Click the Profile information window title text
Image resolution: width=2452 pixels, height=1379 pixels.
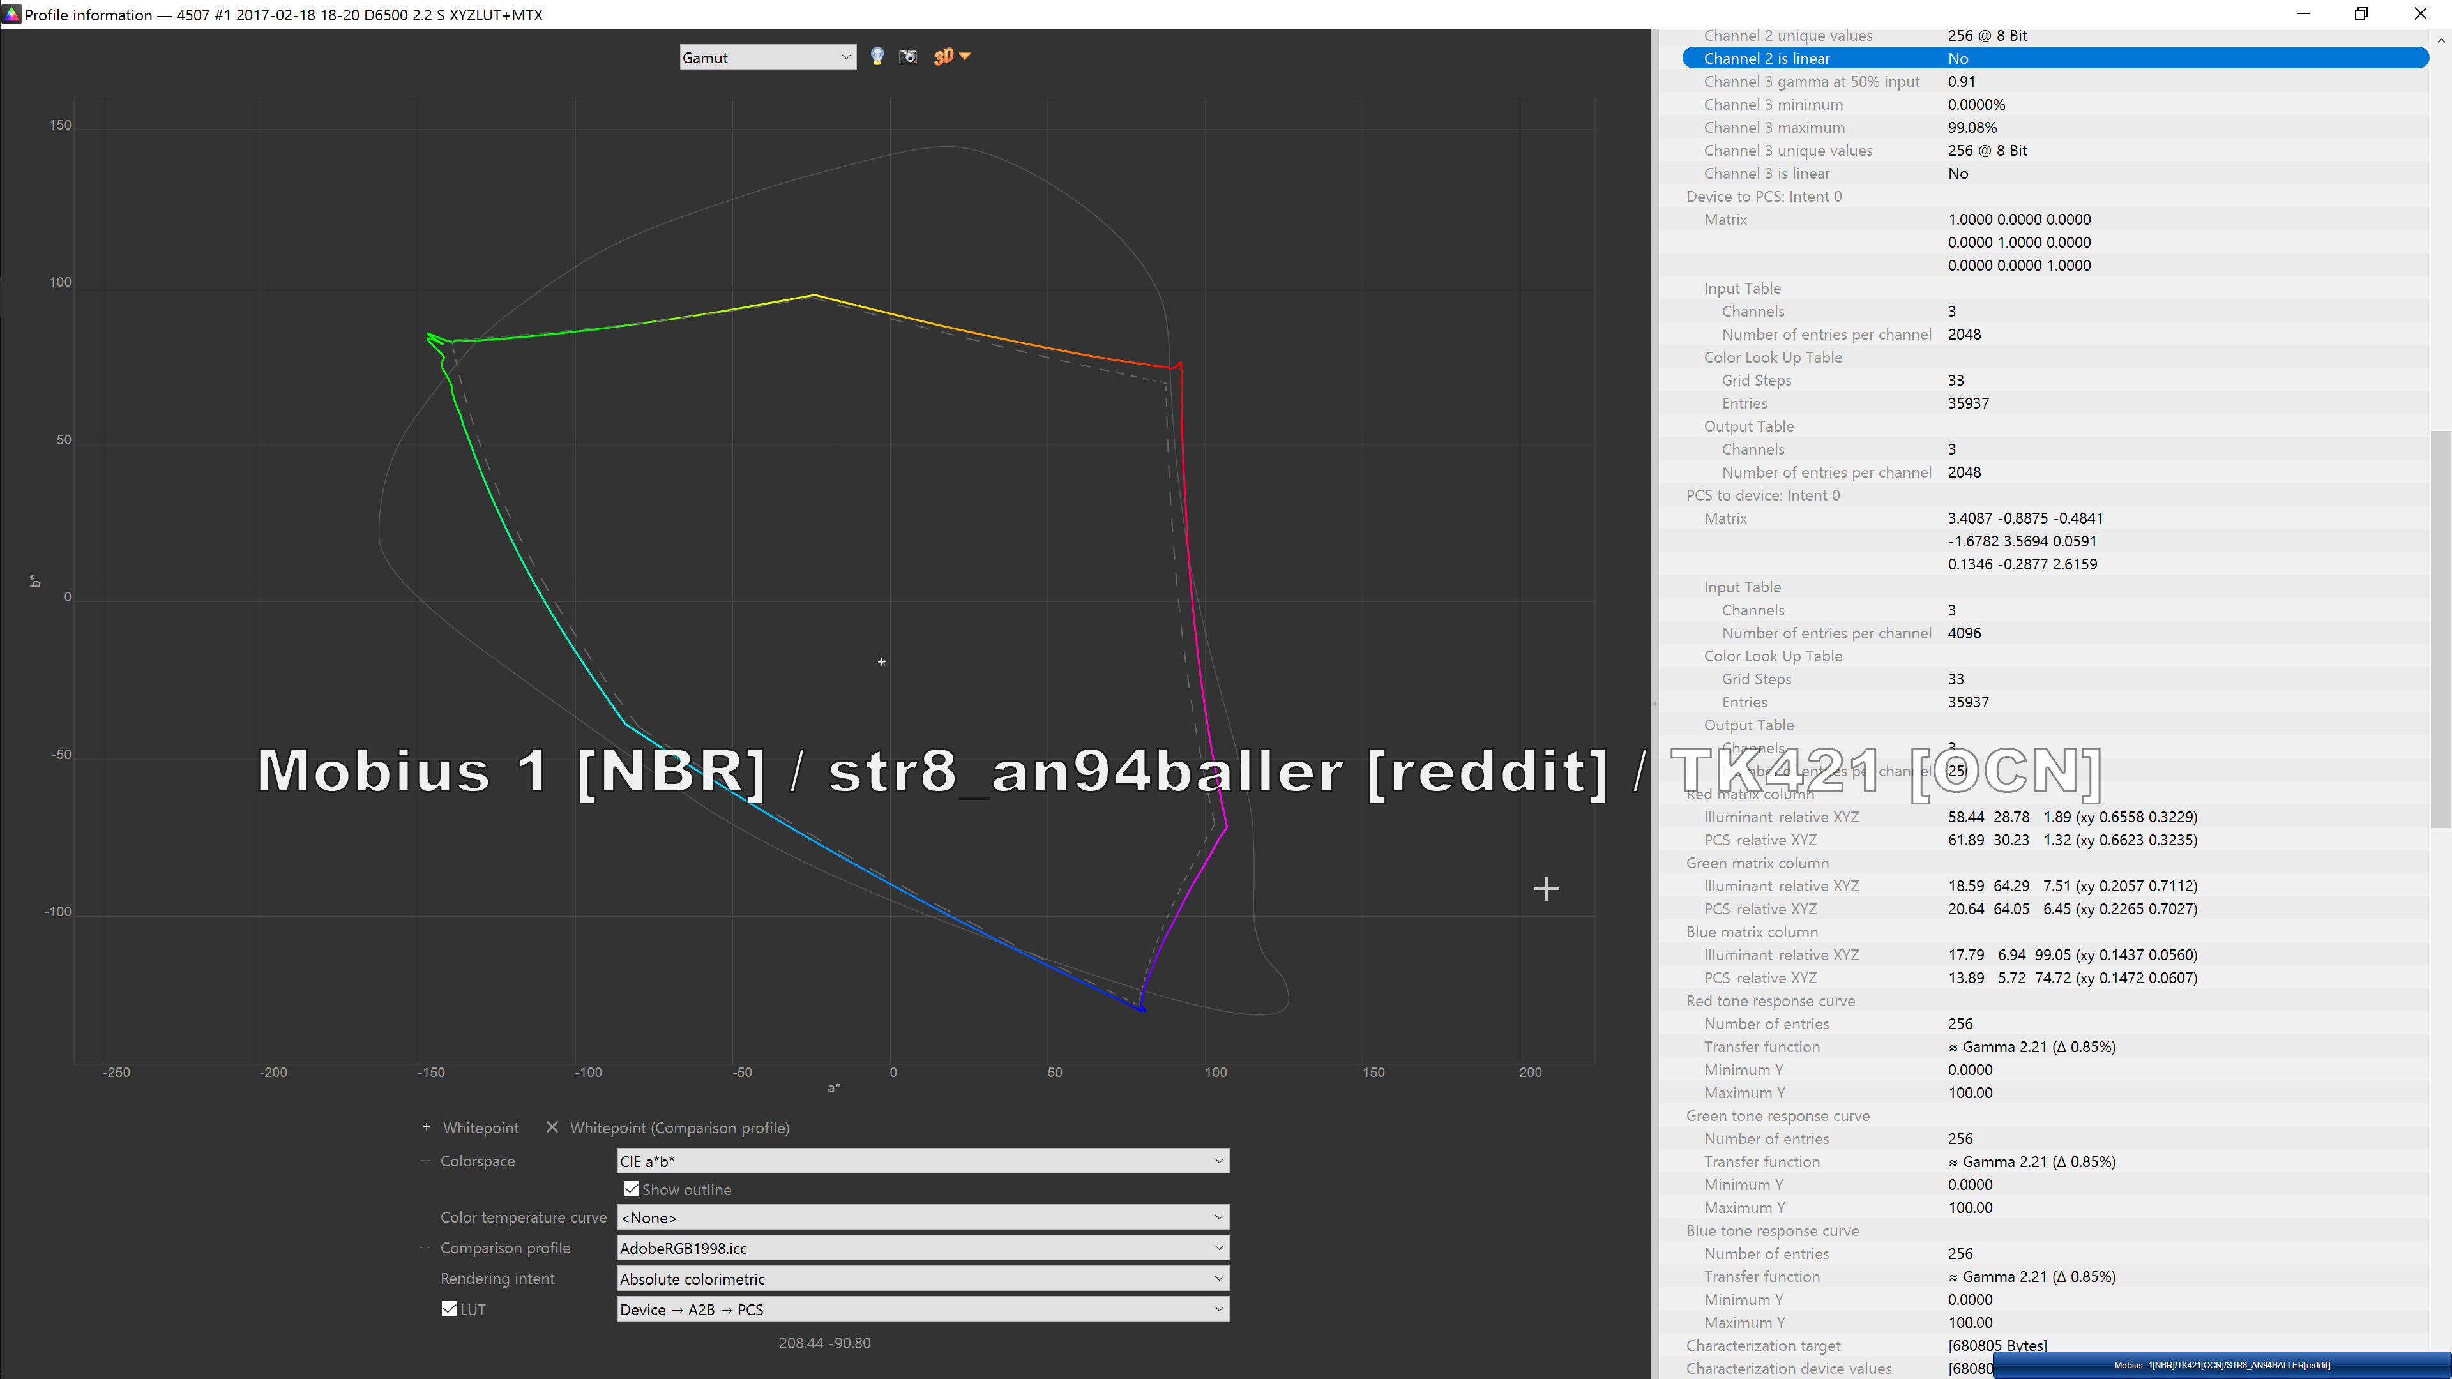(x=284, y=14)
